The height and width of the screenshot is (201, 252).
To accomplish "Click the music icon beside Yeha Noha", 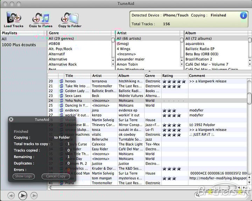I will (61, 100).
